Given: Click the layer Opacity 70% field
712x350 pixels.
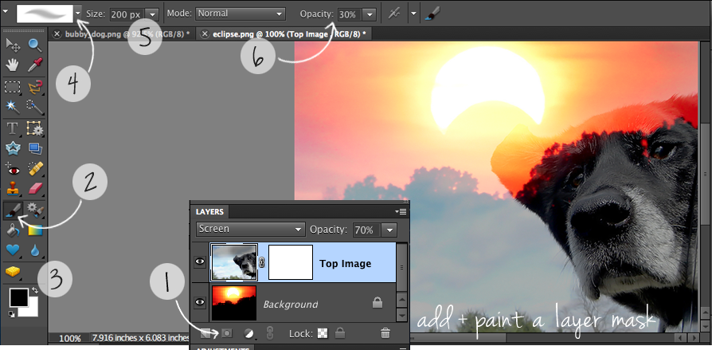Looking at the screenshot, I should point(367,230).
